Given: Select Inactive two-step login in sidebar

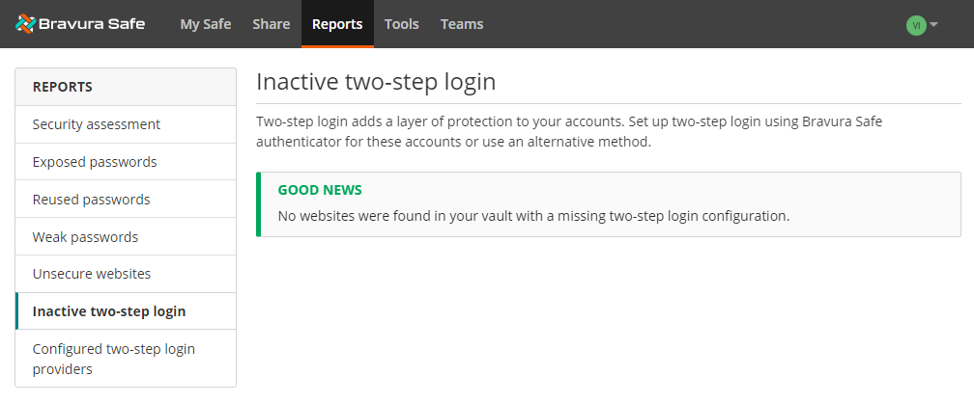Looking at the screenshot, I should coord(126,311).
